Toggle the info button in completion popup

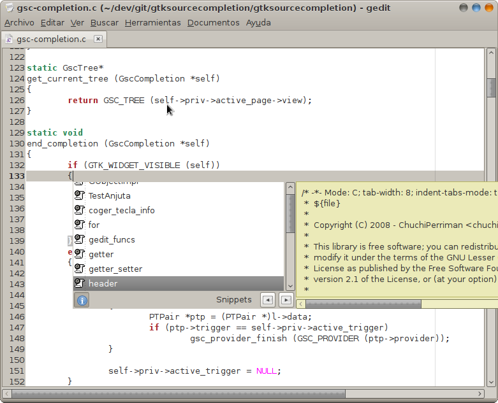click(82, 300)
